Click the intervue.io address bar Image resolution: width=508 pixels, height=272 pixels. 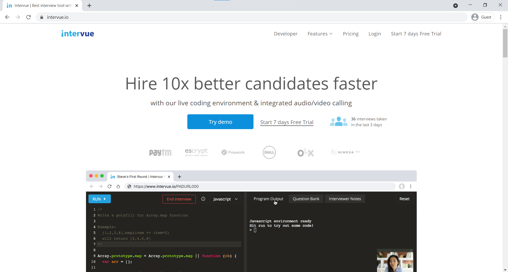pos(251,17)
